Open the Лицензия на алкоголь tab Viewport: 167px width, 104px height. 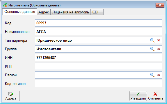[71, 12]
